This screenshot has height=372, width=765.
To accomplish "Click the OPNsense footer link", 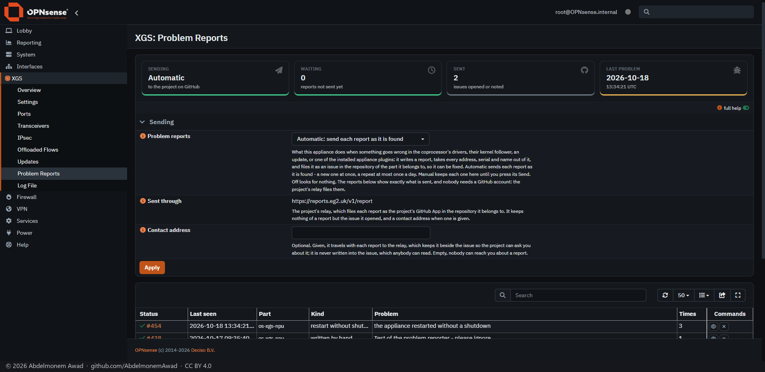I will 146,350.
